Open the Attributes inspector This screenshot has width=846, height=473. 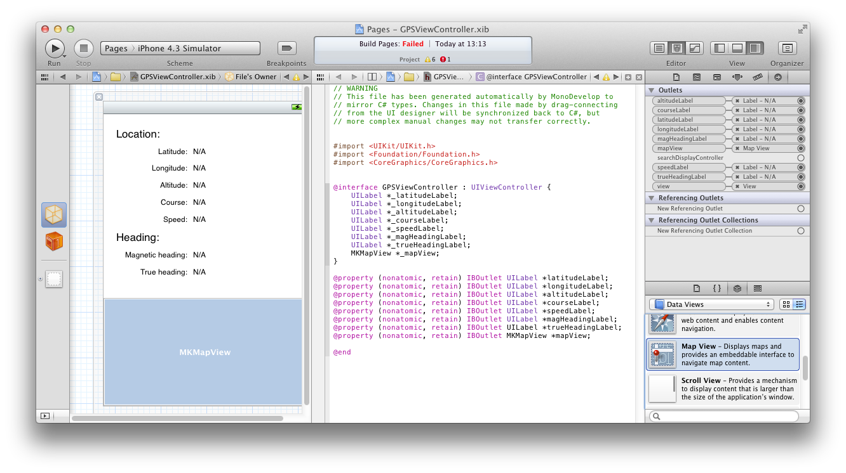coord(737,77)
